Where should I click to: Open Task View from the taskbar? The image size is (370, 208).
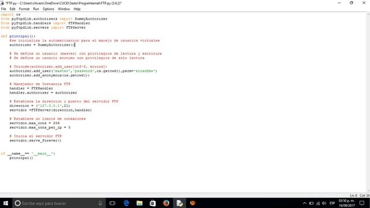[112, 203]
